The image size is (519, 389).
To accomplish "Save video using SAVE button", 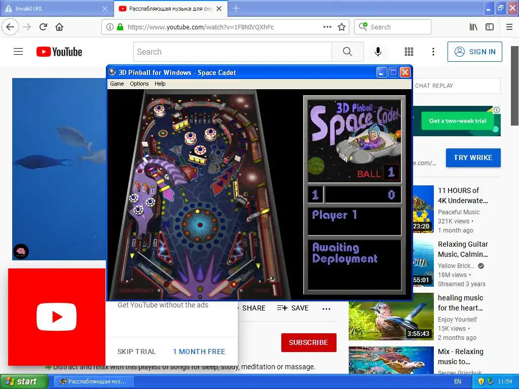I will pos(293,308).
